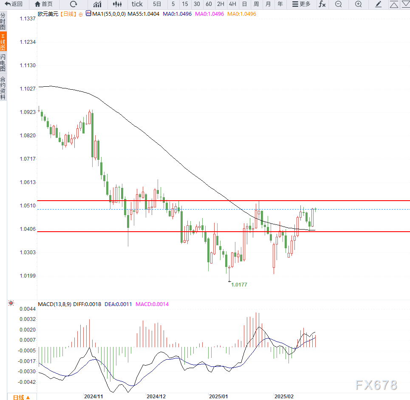This screenshot has height=400, width=410.
Task: Click the 1.0177 low price marker
Action: point(239,284)
